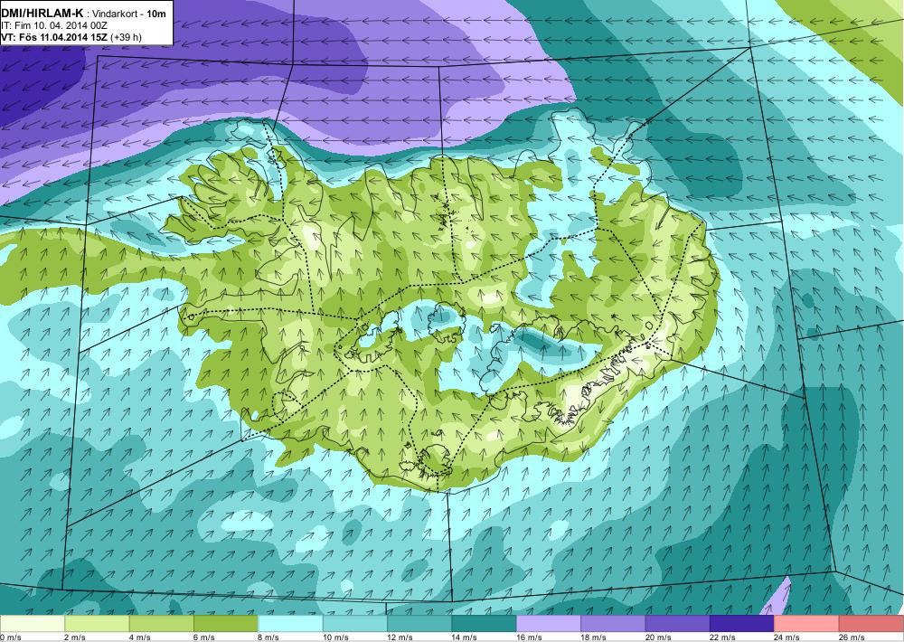Click the "4 m/s" legend label
This screenshot has width=904, height=642.
139,637
